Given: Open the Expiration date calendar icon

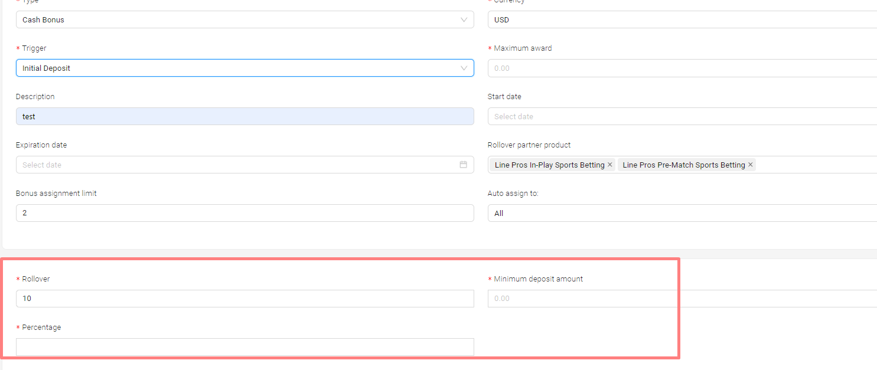Looking at the screenshot, I should [x=464, y=165].
